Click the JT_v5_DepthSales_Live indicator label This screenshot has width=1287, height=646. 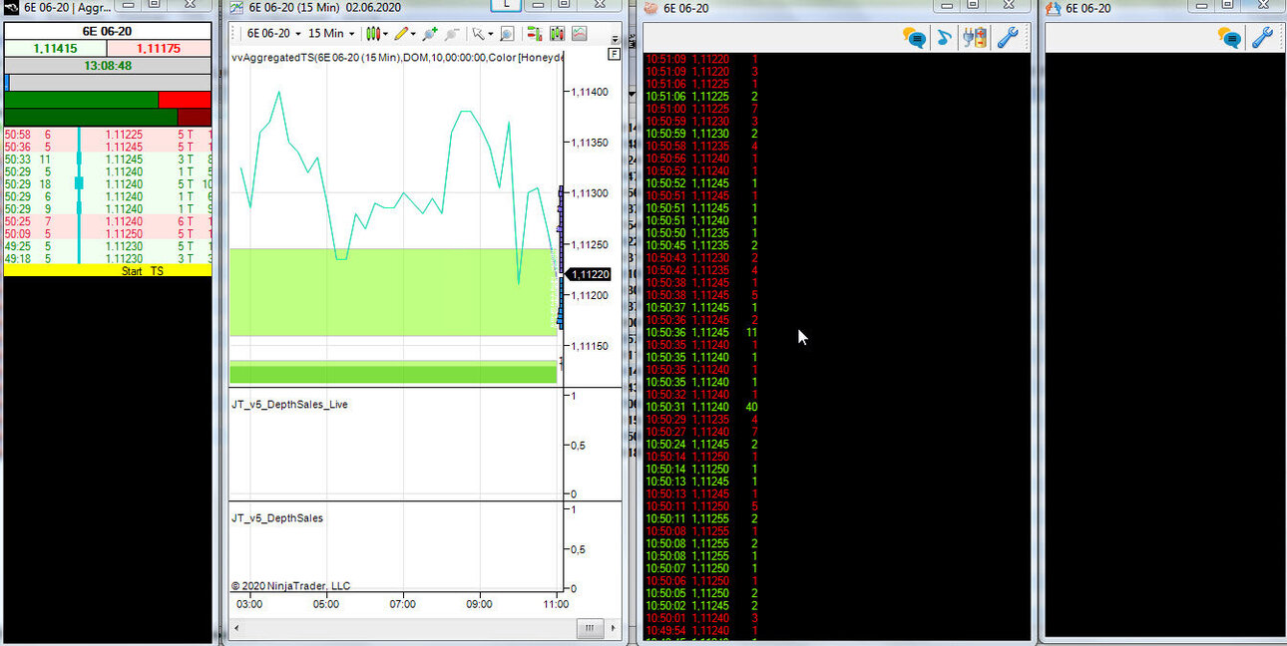pos(289,405)
